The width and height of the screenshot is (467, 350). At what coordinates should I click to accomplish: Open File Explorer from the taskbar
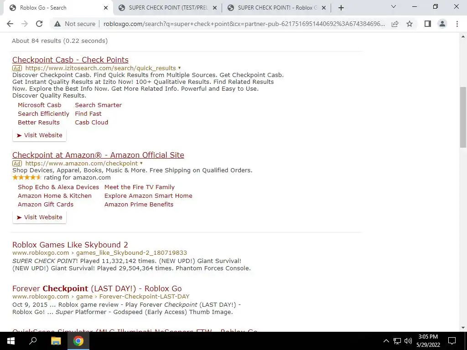coord(56,341)
